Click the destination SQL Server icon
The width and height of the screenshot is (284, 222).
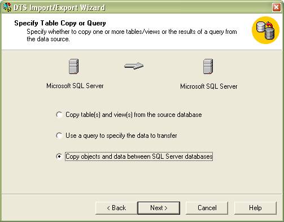click(208, 67)
